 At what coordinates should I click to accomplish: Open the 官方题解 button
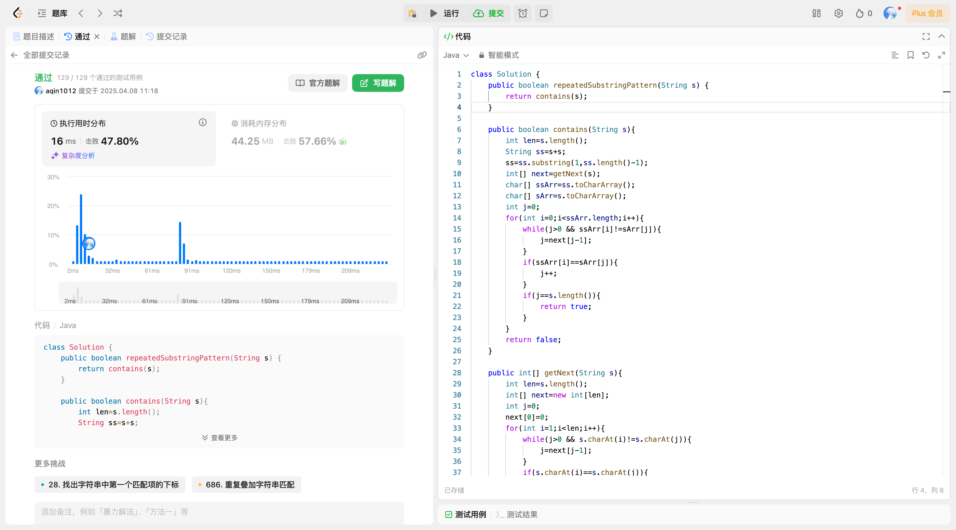click(x=317, y=83)
